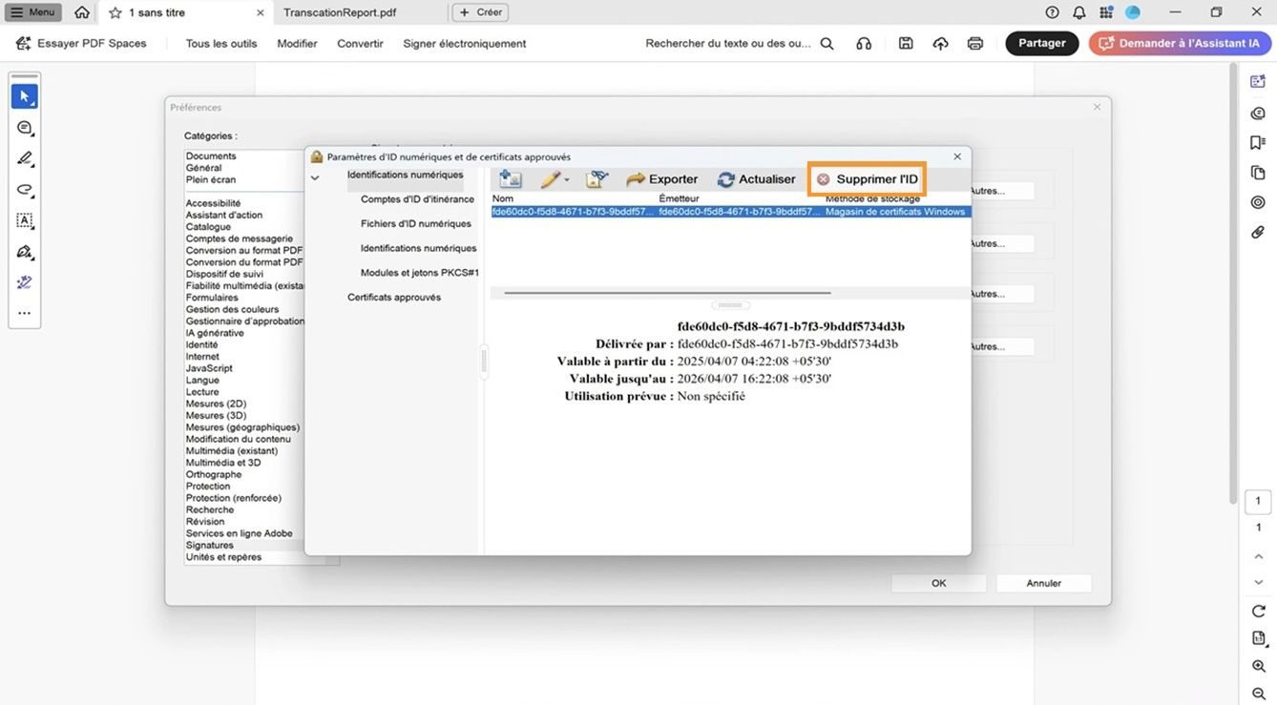Open the Exporter toolbar action
This screenshot has width=1277, height=705.
[x=661, y=178]
